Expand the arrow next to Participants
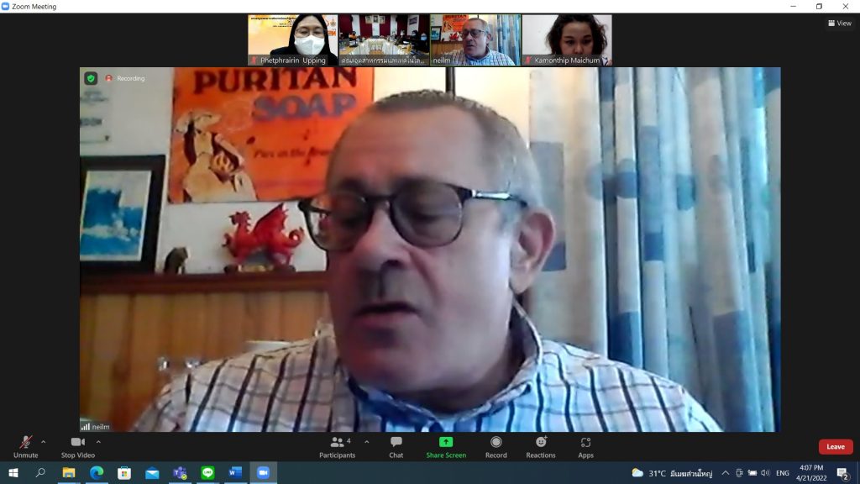This screenshot has height=484, width=860. [x=366, y=441]
